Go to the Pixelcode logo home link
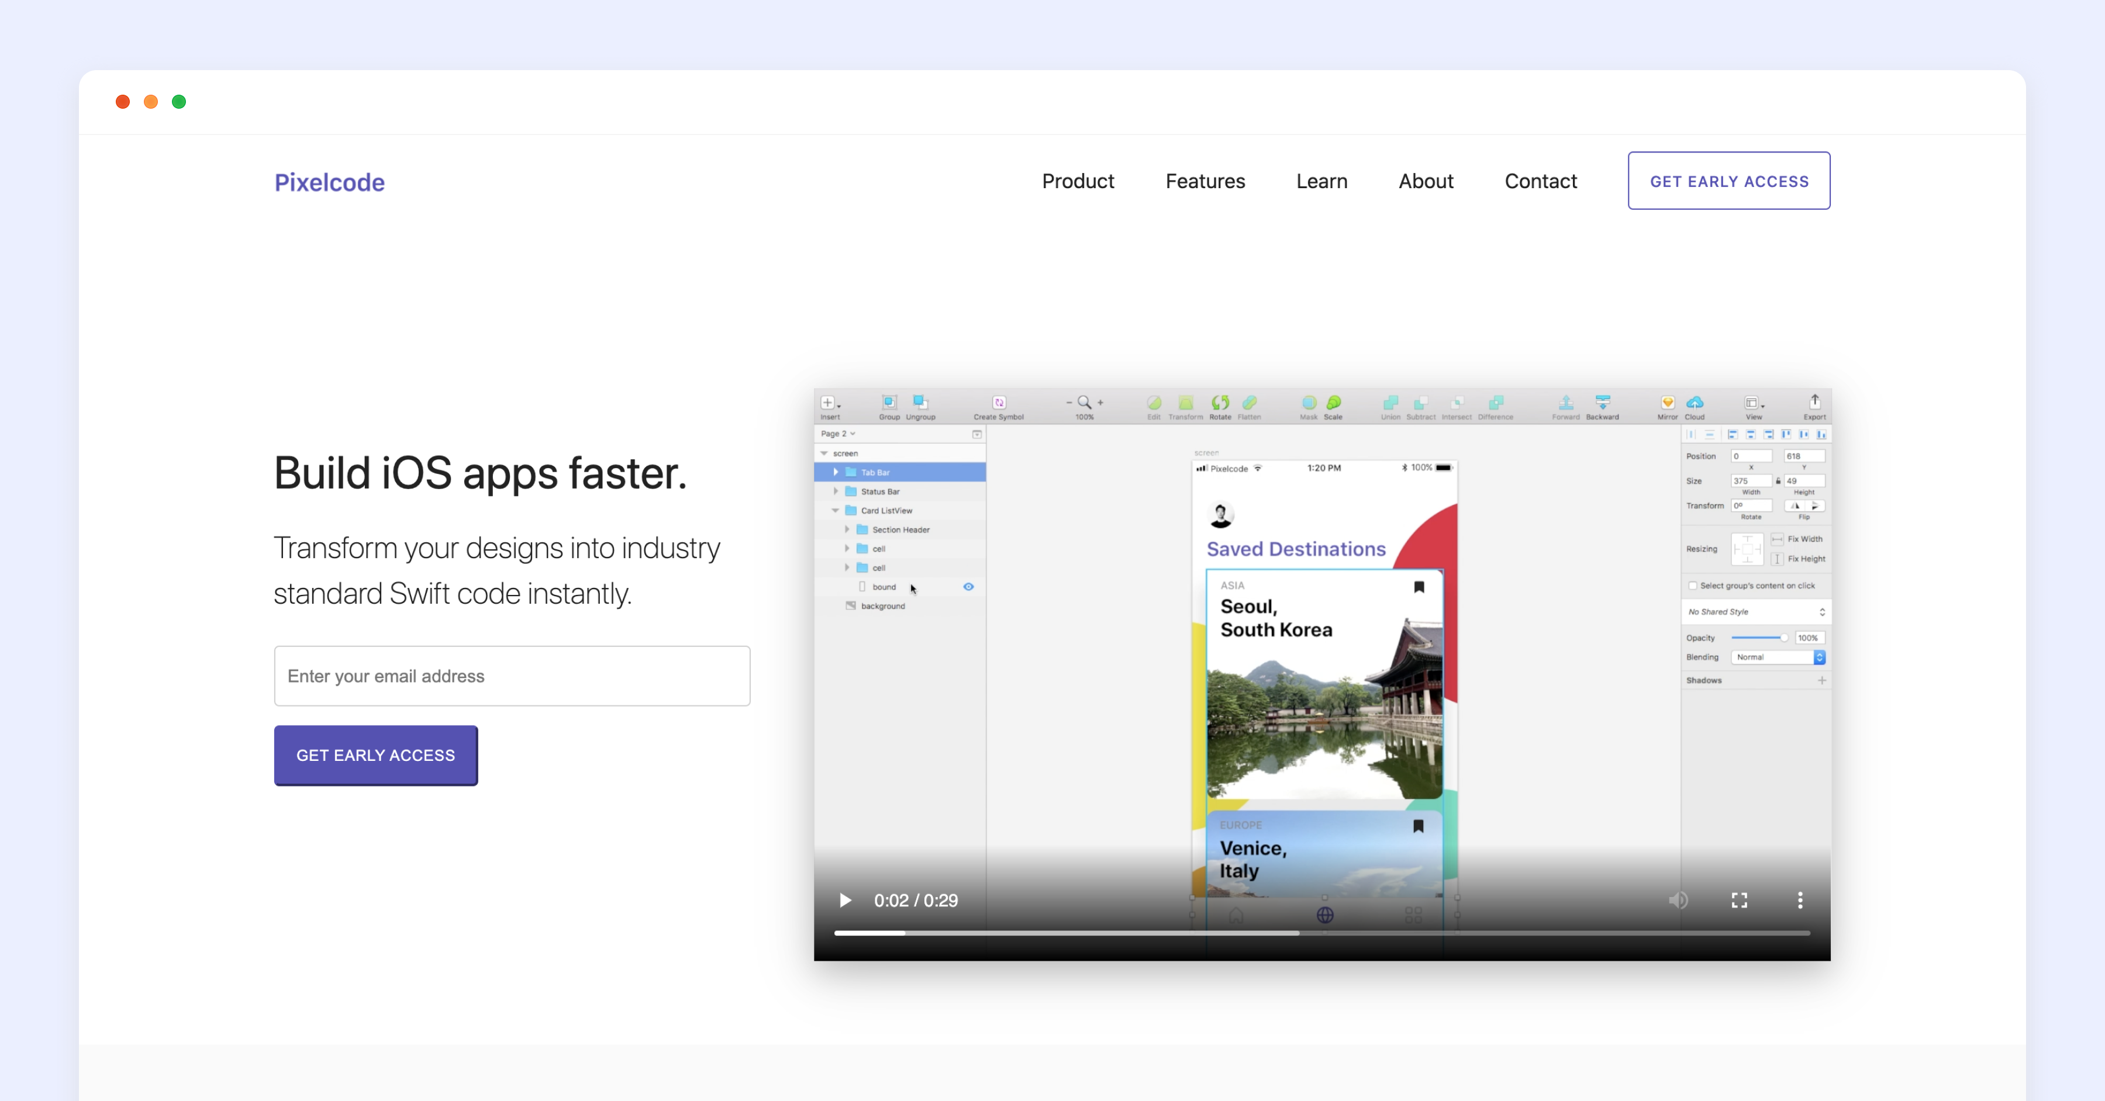The width and height of the screenshot is (2105, 1101). (x=329, y=182)
